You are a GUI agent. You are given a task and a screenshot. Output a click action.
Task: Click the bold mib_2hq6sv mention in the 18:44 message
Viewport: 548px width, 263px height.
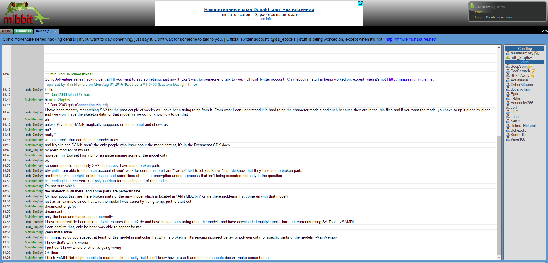pos(59,100)
